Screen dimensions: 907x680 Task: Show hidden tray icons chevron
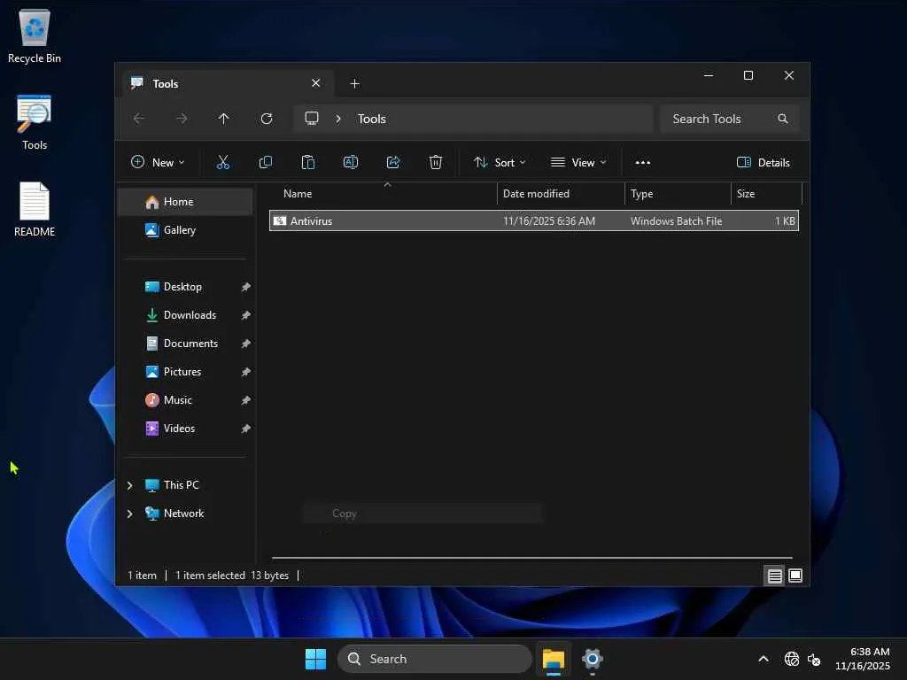coord(764,659)
